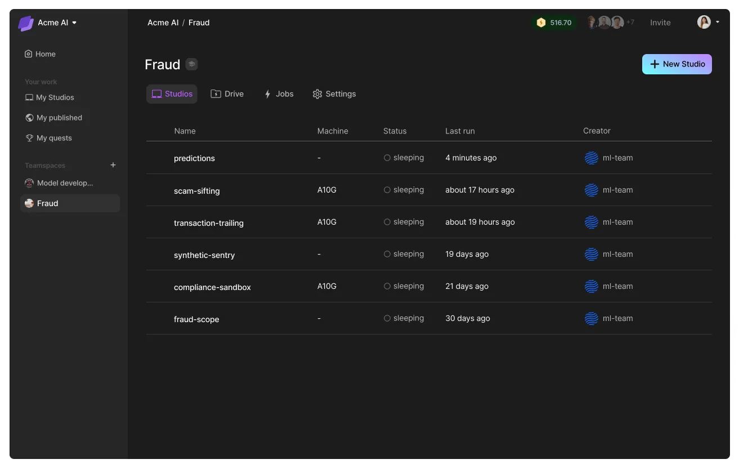Sort by the Machine column header
Screen dimensions: 739x468
tap(333, 131)
